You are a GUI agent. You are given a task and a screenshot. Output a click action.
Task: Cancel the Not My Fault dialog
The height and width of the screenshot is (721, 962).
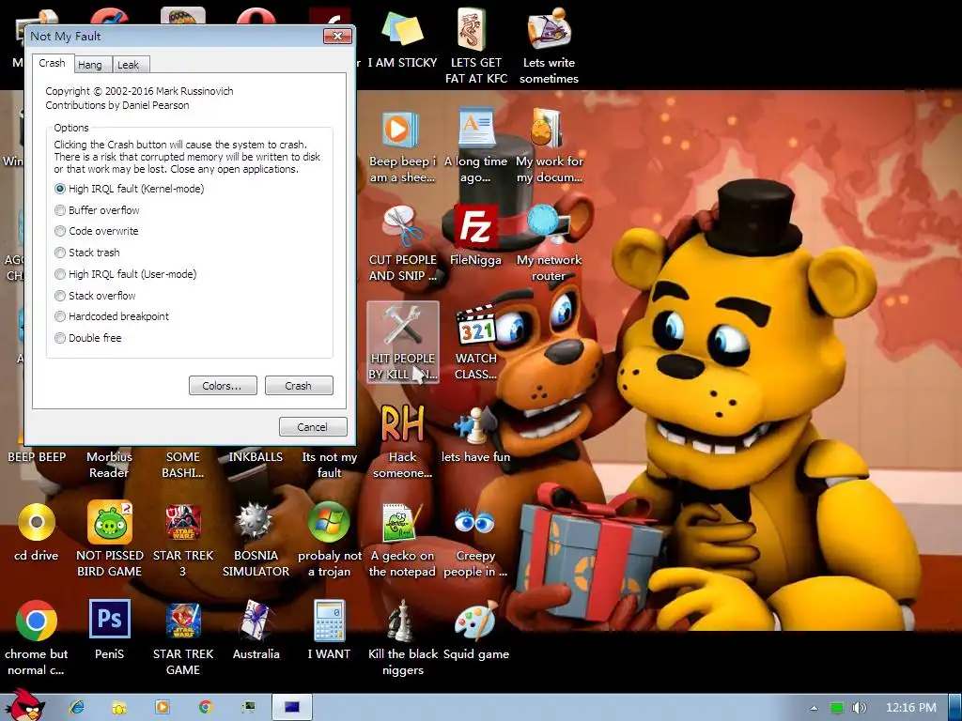point(313,427)
